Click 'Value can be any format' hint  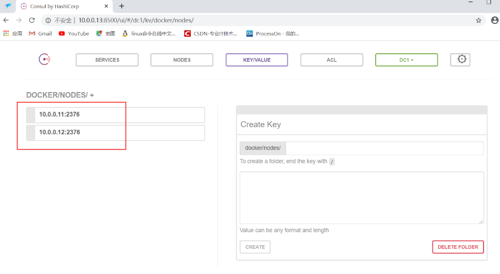pyautogui.click(x=284, y=230)
